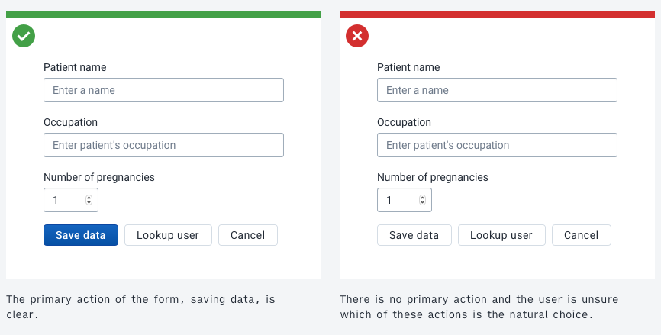This screenshot has width=661, height=335.
Task: Click Occupation input in red-X form
Action: point(497,145)
